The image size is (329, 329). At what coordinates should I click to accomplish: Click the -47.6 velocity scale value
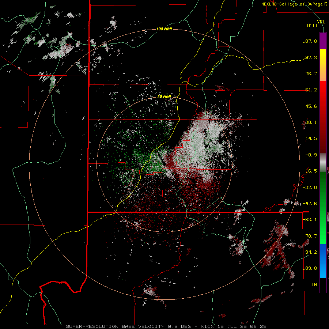[310, 204]
